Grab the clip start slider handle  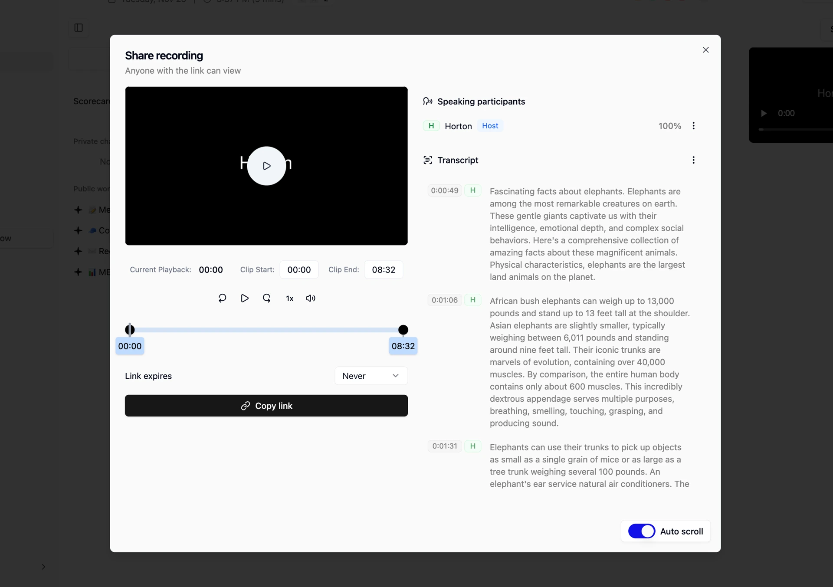click(130, 330)
